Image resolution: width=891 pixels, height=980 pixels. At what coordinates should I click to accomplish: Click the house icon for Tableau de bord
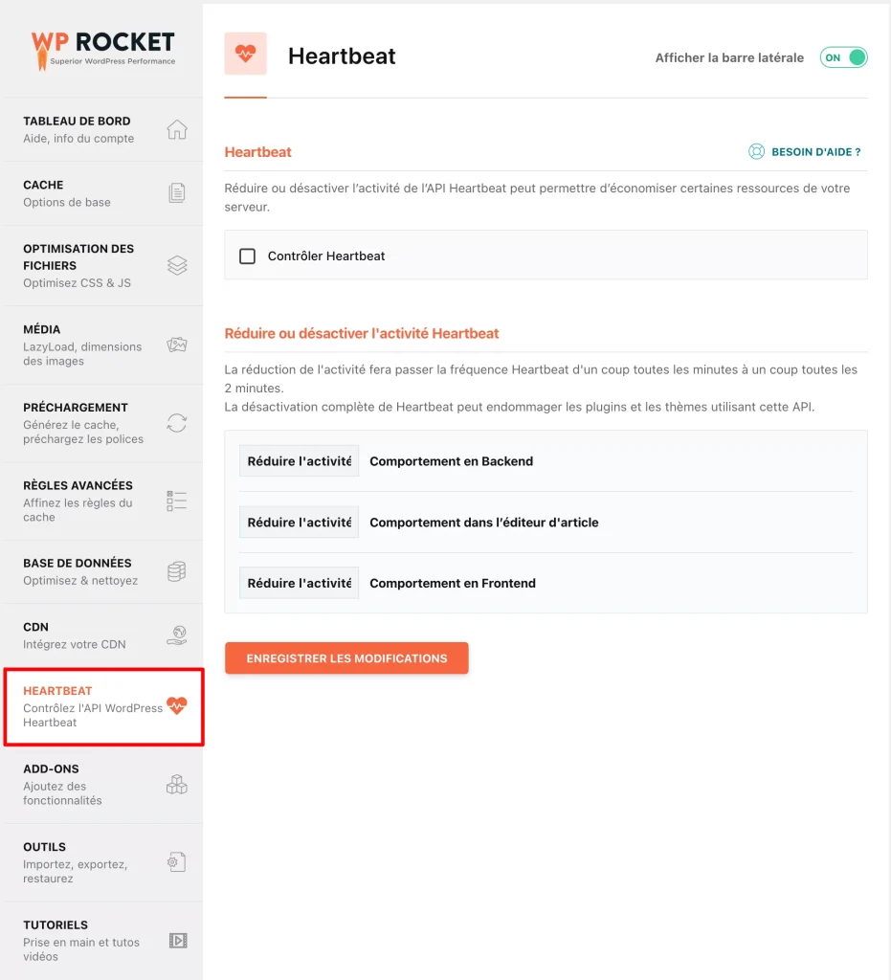(x=177, y=129)
